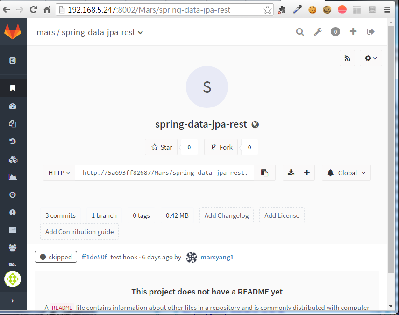This screenshot has width=399, height=315.
Task: Click the scrollbar down arrow
Action: pyautogui.click(x=391, y=306)
